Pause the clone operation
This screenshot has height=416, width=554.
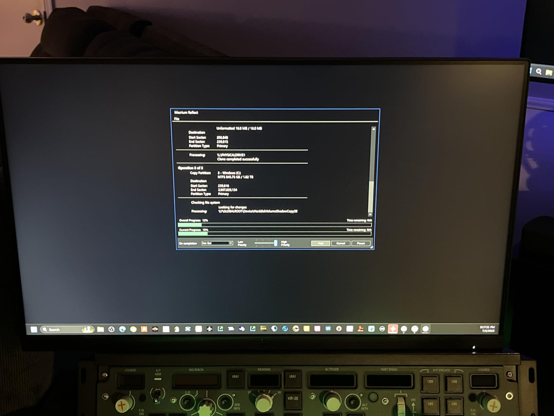click(361, 243)
